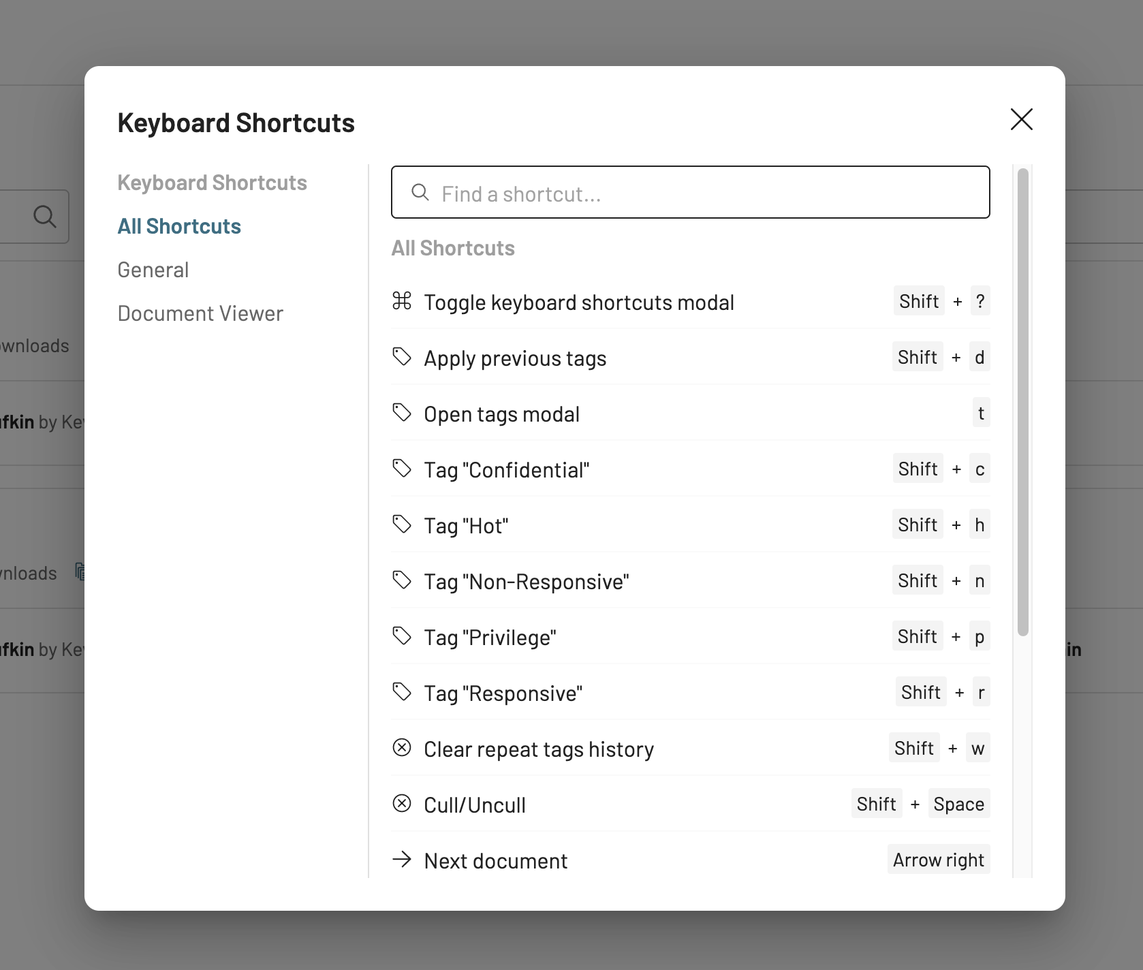Click the tag icon for Tag "Confidential"
Viewport: 1143px width, 970px height.
[x=402, y=468]
